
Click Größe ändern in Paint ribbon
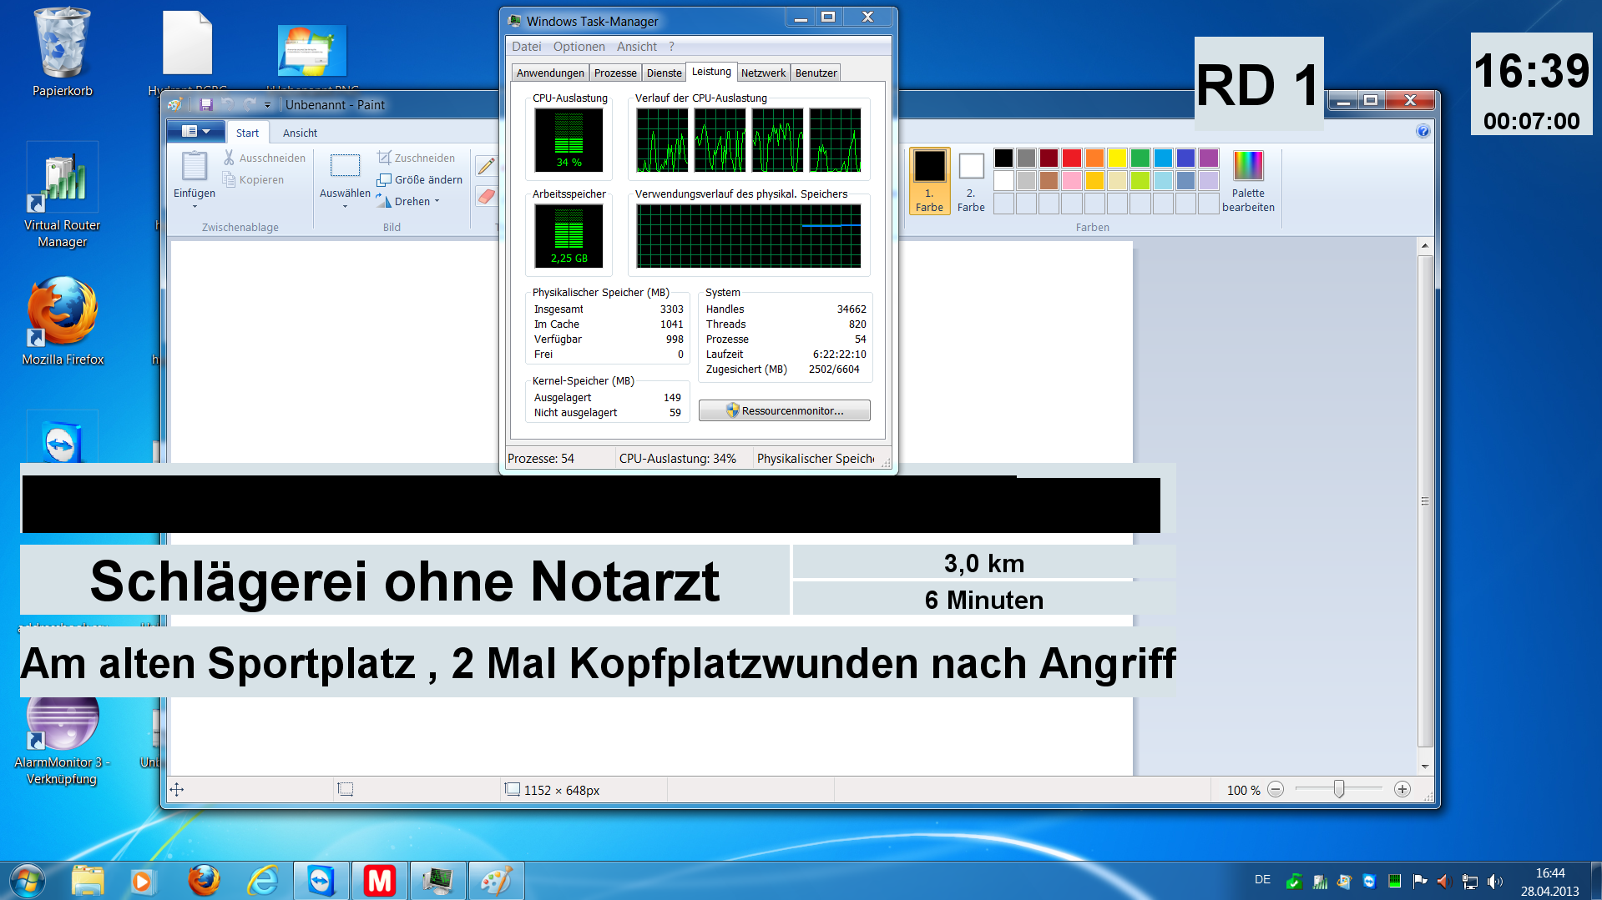420,179
